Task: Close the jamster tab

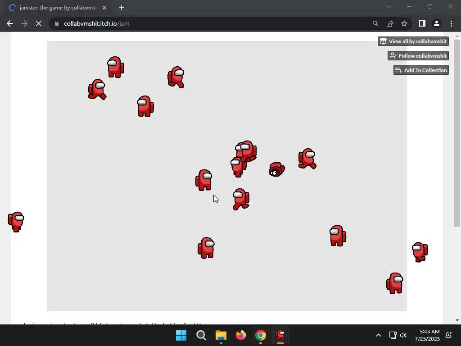Action: [104, 8]
